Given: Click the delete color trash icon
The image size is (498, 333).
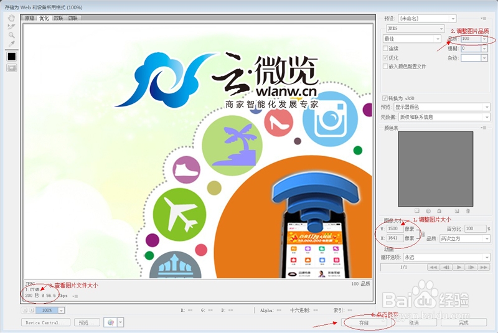Looking at the screenshot, I should click(468, 211).
